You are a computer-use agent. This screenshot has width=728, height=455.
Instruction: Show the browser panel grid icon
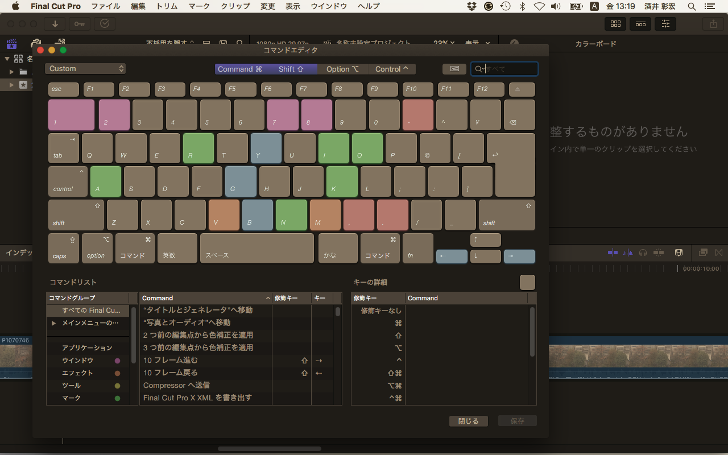click(x=615, y=24)
